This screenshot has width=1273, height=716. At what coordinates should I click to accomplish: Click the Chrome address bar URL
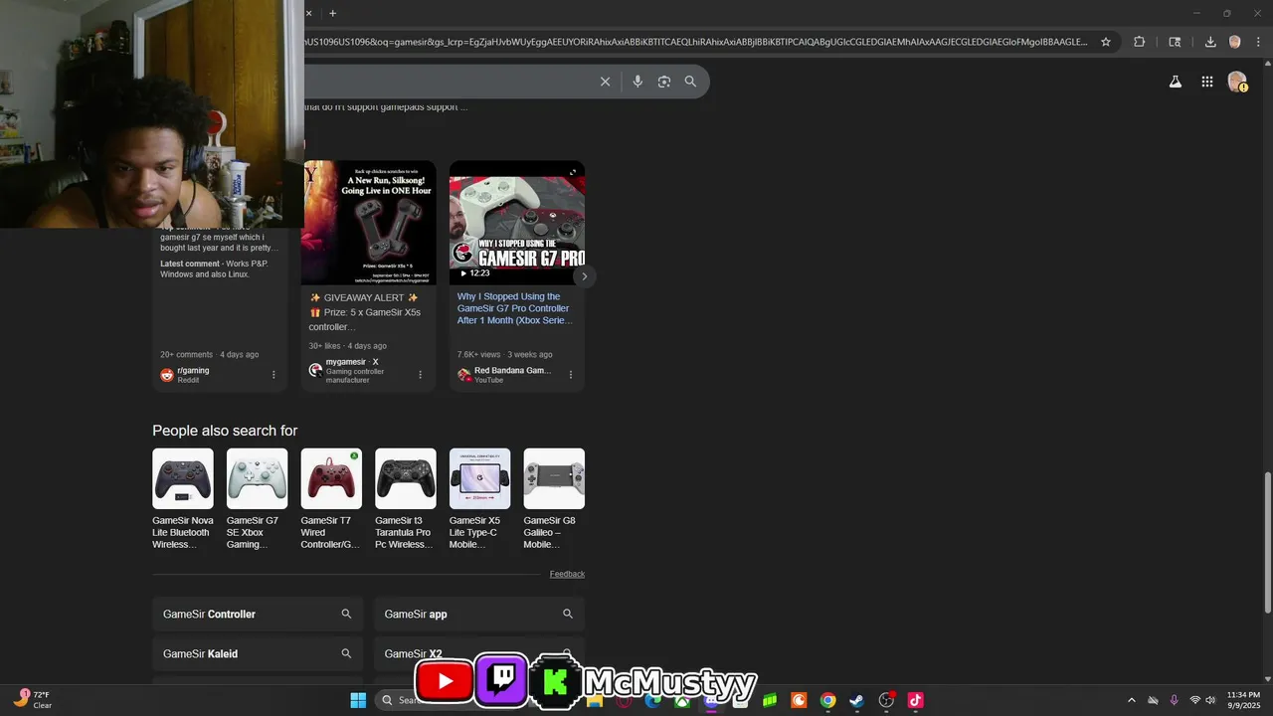pos(696,42)
